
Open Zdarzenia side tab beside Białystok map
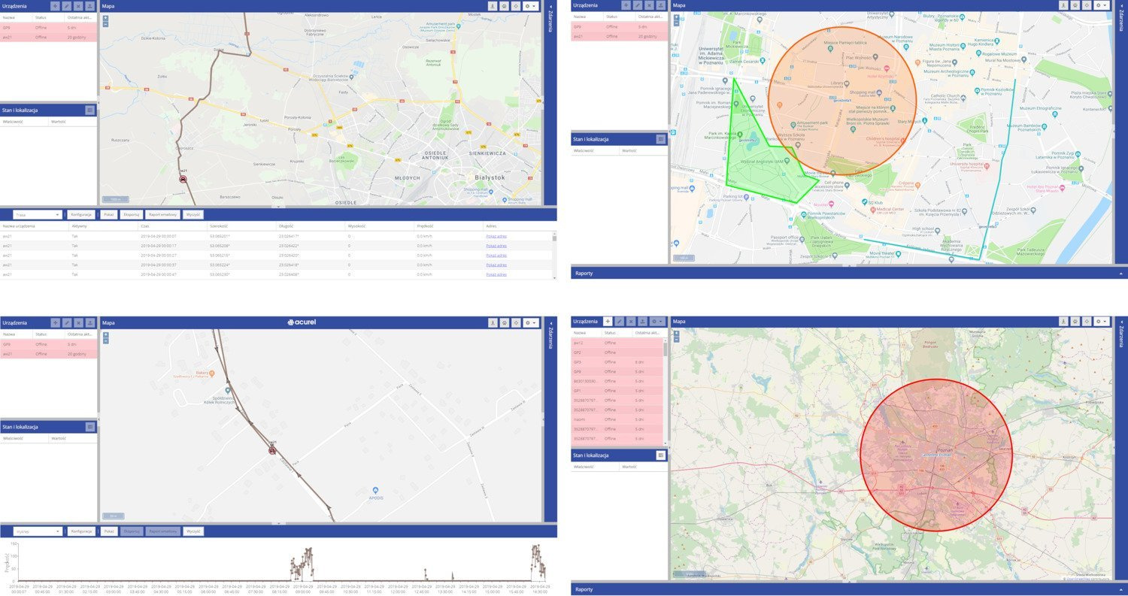click(x=550, y=23)
